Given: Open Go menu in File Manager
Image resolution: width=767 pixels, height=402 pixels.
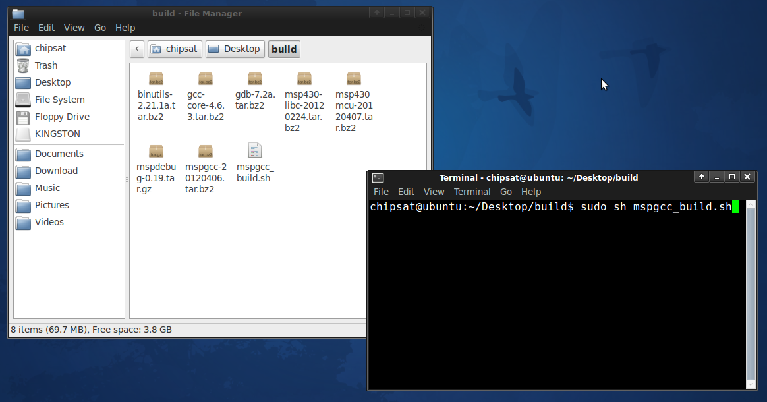Looking at the screenshot, I should pos(99,28).
